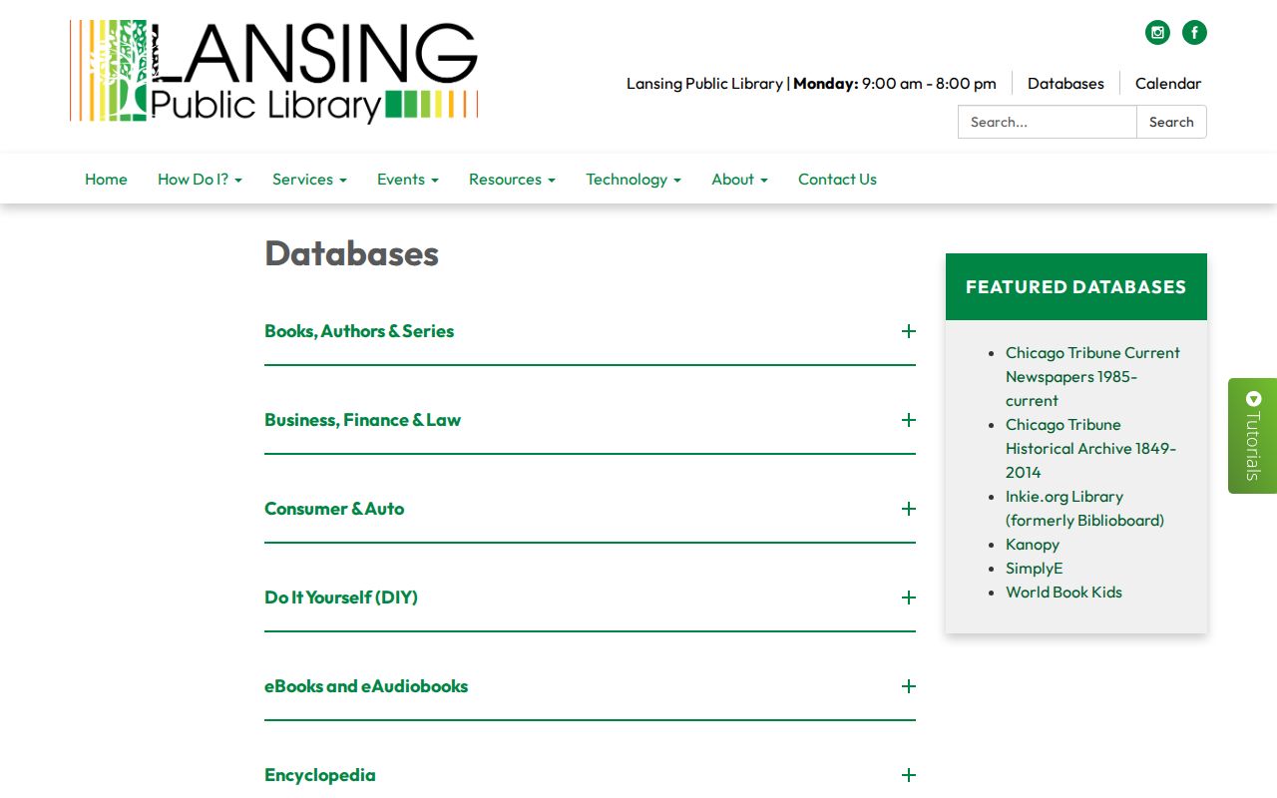Focus the Search input field

pyautogui.click(x=1048, y=122)
